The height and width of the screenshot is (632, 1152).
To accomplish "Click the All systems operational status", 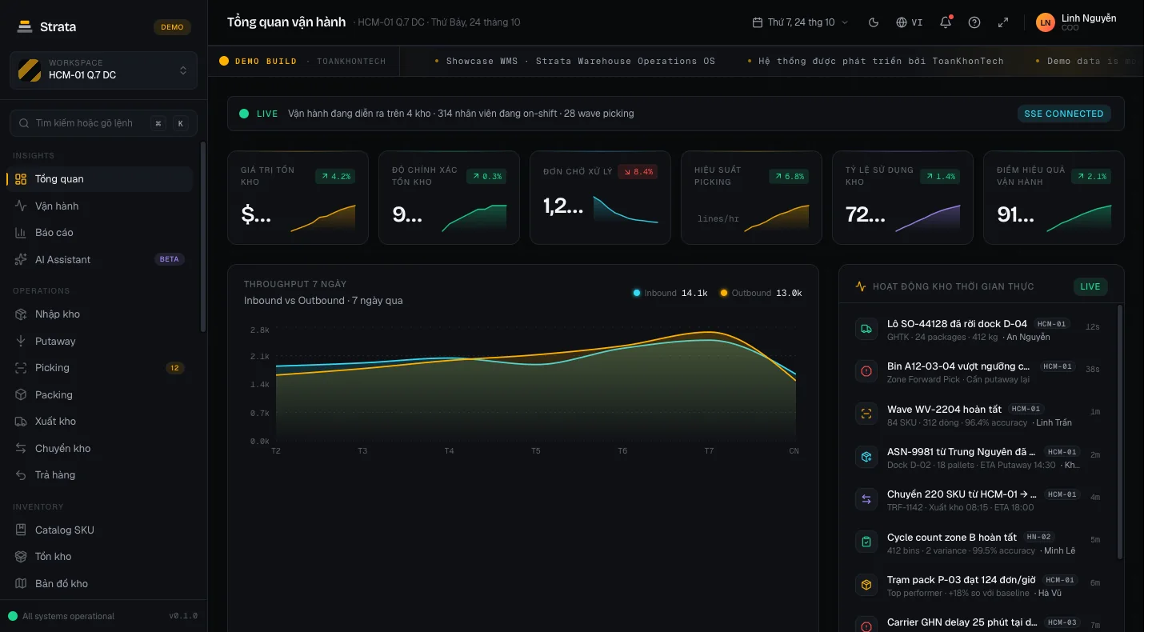I will (62, 616).
